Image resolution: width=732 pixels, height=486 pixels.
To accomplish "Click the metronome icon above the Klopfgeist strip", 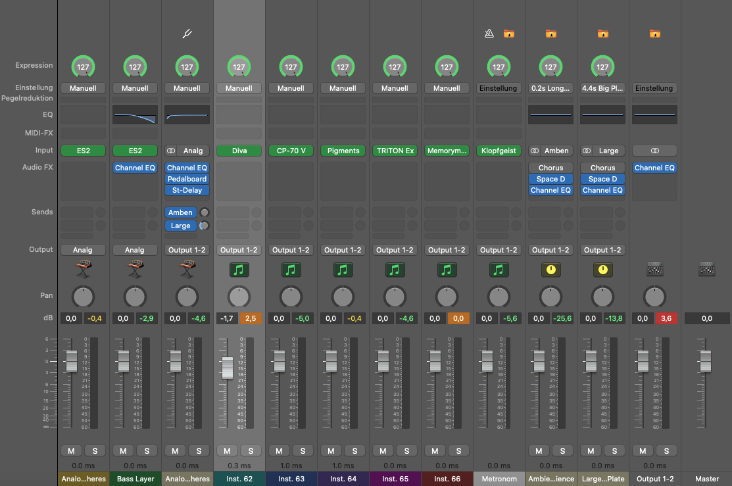I will (489, 34).
